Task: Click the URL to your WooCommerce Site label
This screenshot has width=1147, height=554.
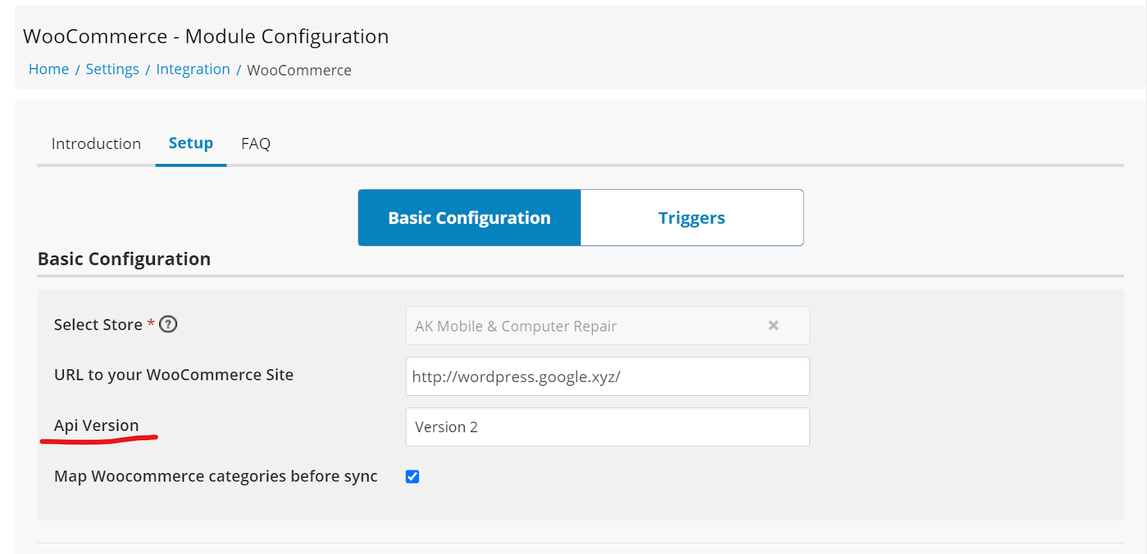Action: click(173, 375)
